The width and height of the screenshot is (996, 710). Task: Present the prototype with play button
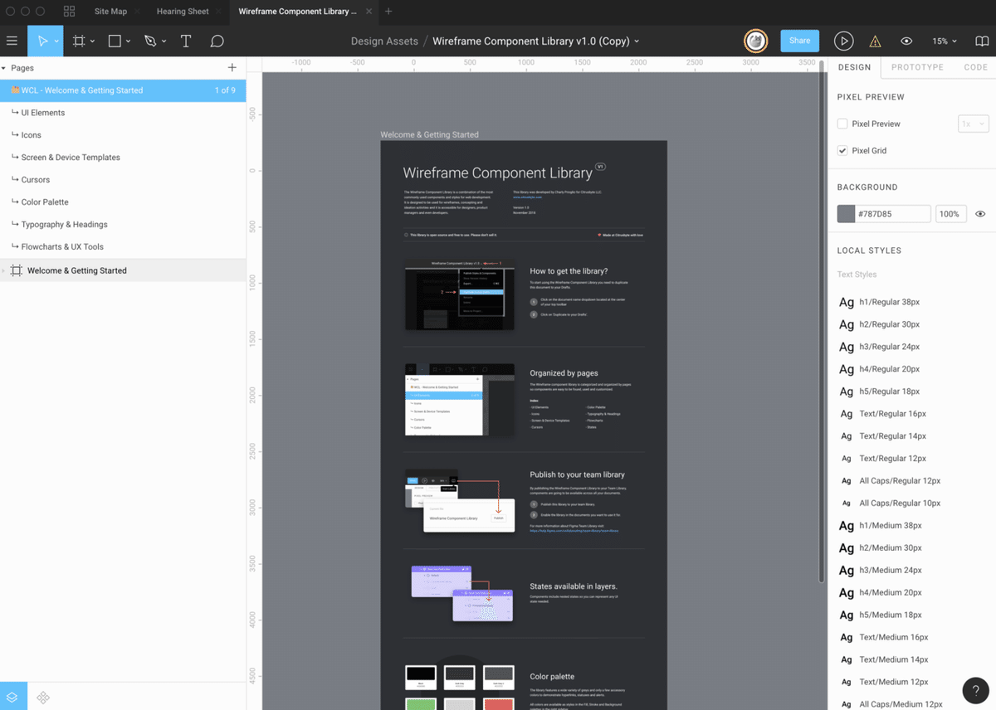(x=843, y=41)
